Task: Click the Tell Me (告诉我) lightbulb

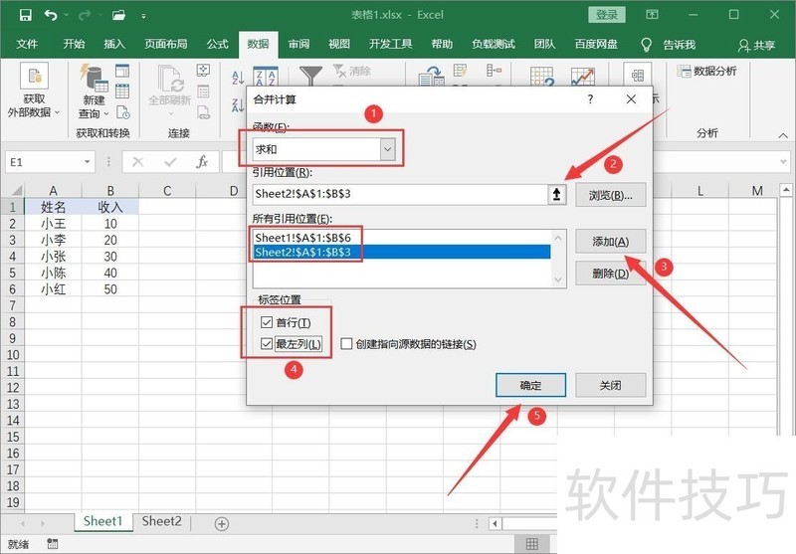Action: (646, 45)
